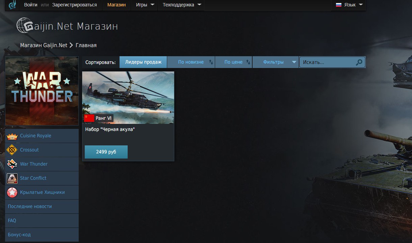Open the Cuisine Royale sidebar link
The width and height of the screenshot is (412, 243).
(x=42, y=136)
